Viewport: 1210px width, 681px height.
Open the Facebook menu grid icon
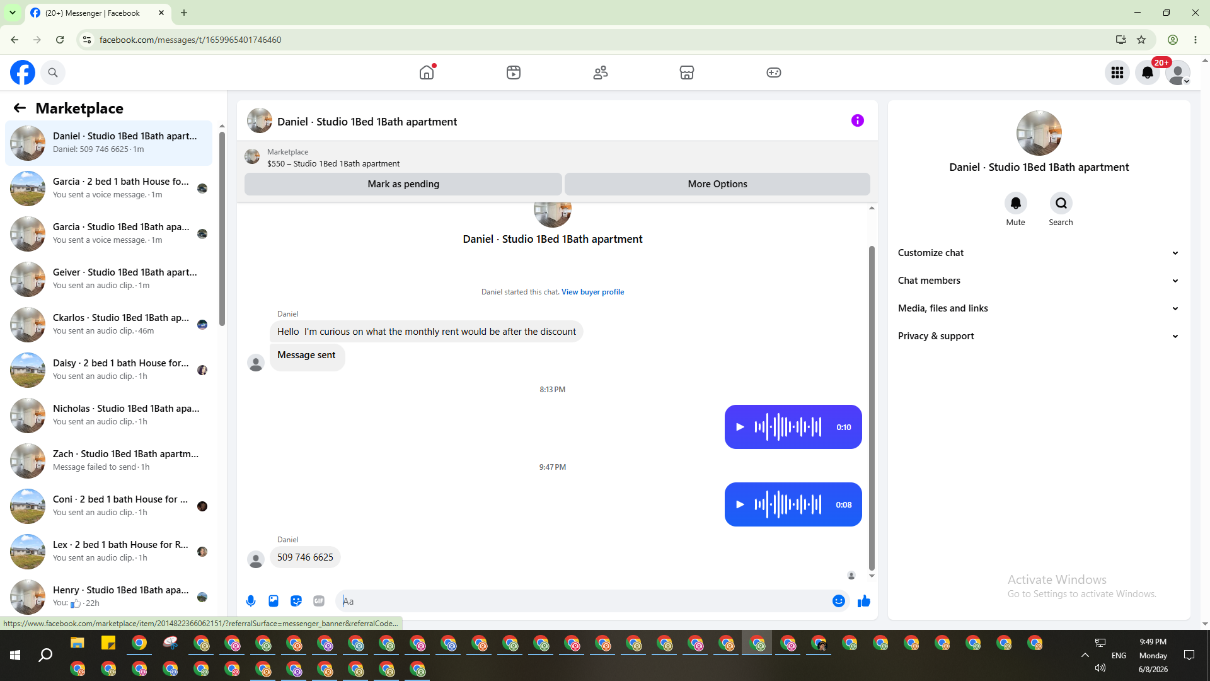point(1117,73)
